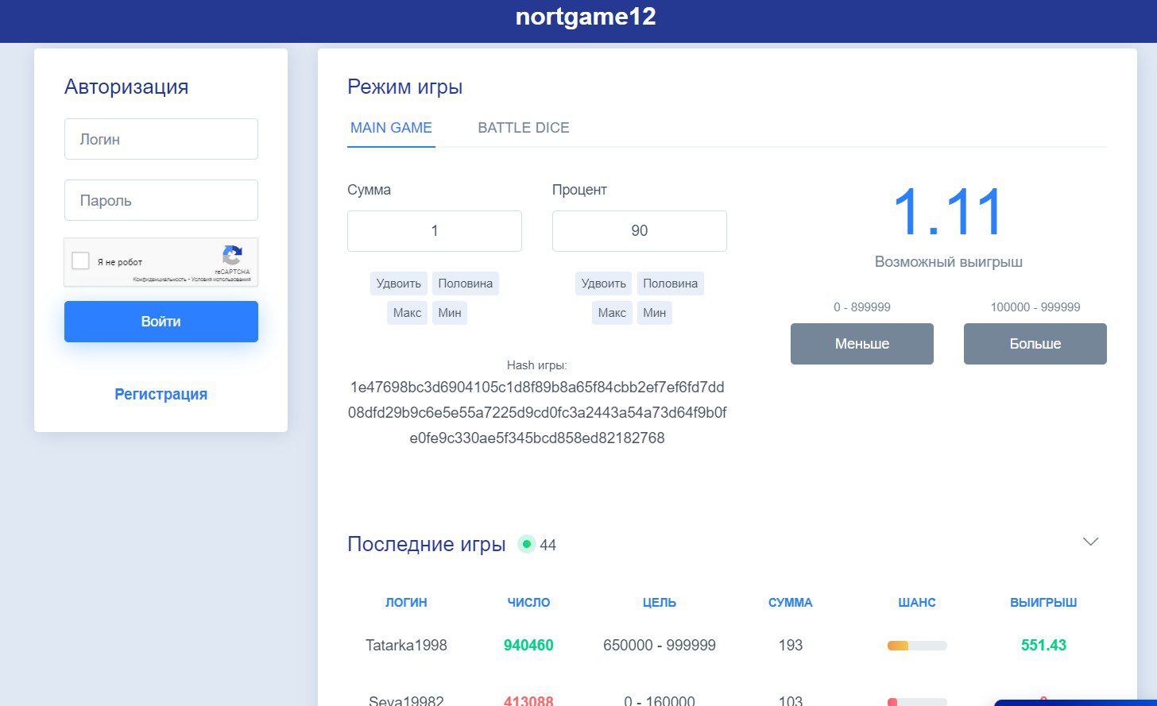Click the winnings value 551.43

pos(1043,646)
